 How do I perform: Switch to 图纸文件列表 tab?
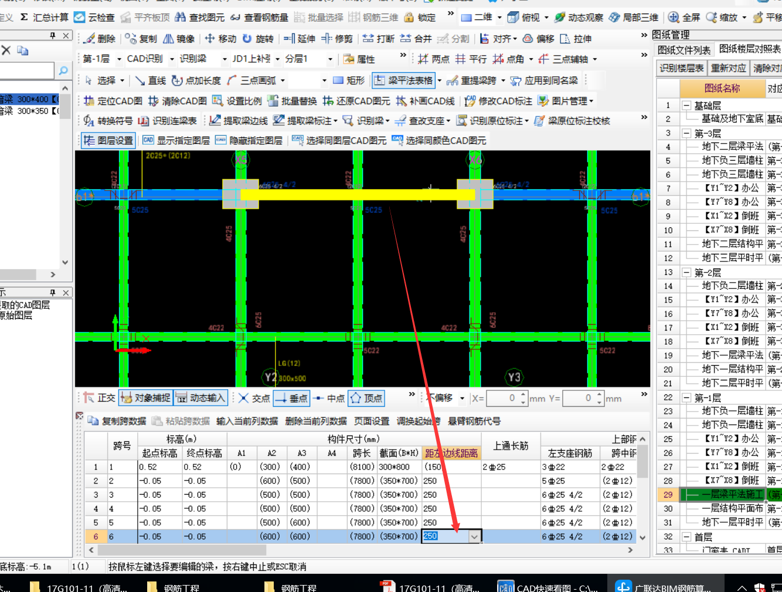click(684, 50)
